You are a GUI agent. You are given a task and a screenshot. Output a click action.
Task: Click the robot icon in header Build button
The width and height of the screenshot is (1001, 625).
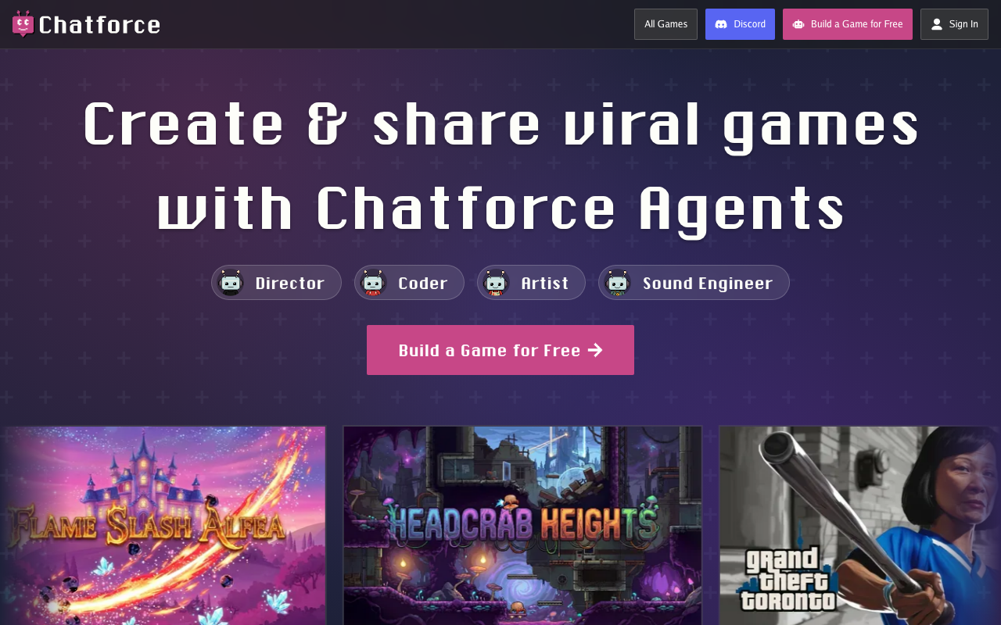(x=798, y=24)
